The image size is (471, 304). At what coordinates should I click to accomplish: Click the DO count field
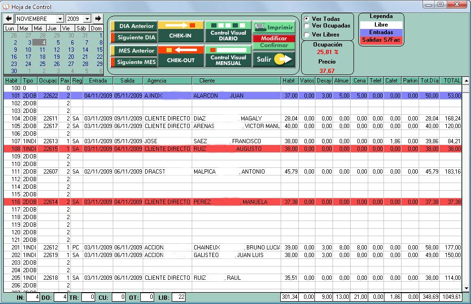tap(60, 297)
